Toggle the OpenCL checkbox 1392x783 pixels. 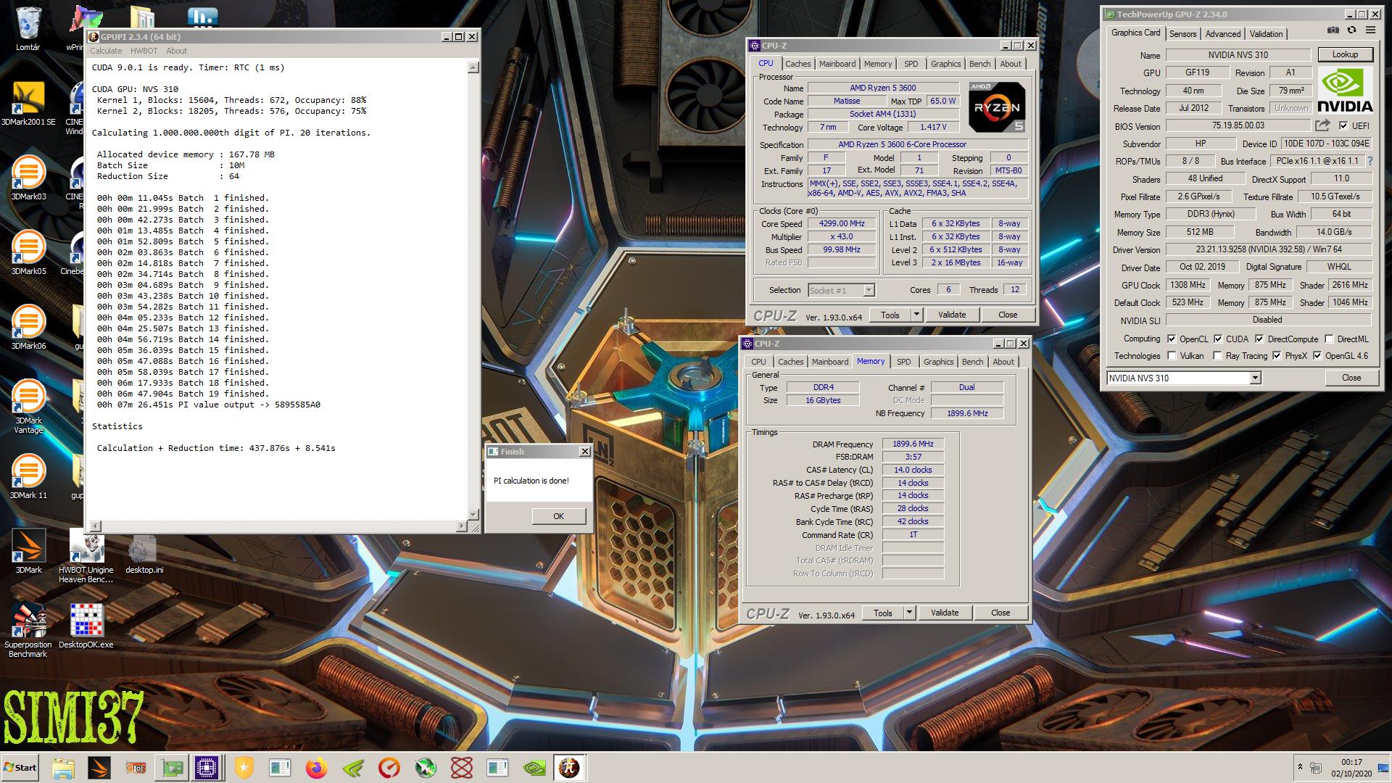[1172, 339]
